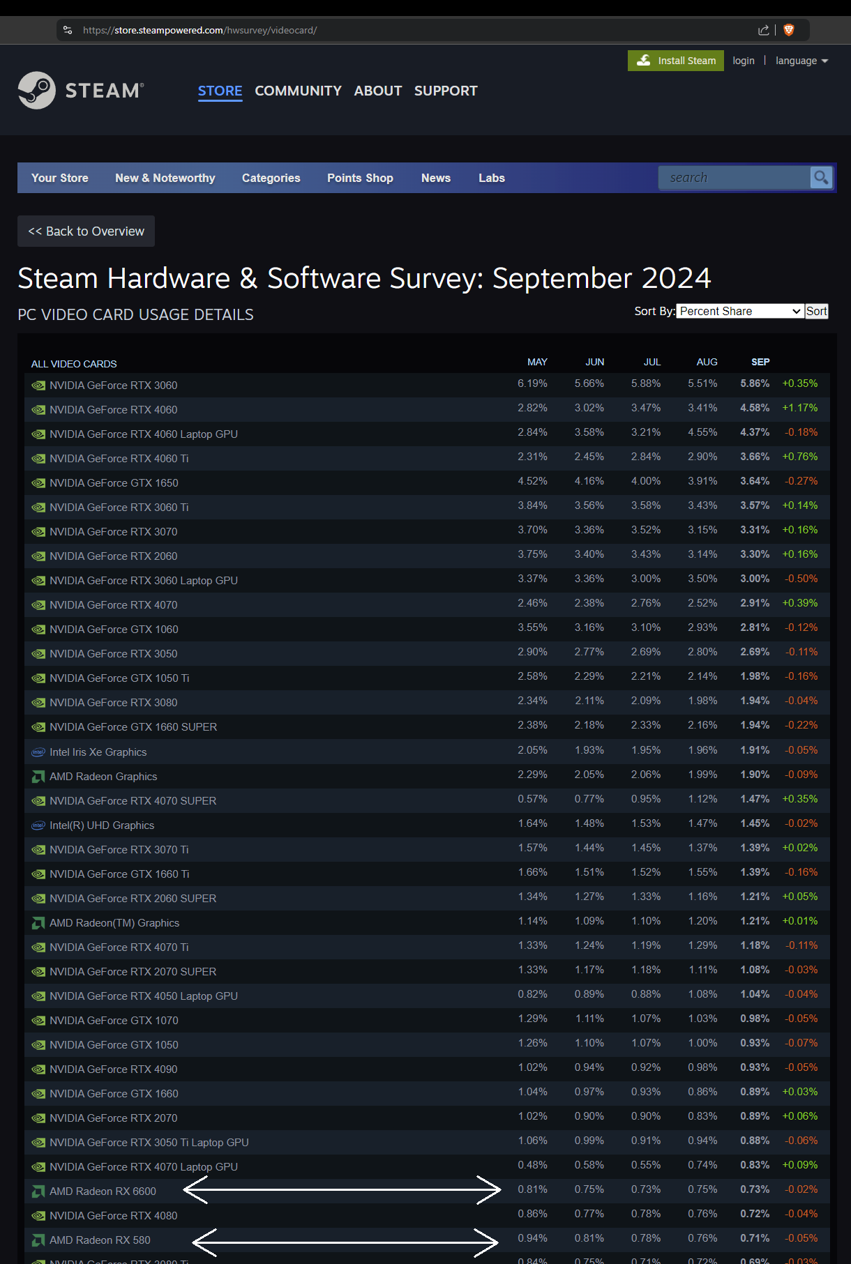Click NVIDIA icon beside GeForce RTX 3080
Viewport: 851px width, 1264px height.
(38, 703)
